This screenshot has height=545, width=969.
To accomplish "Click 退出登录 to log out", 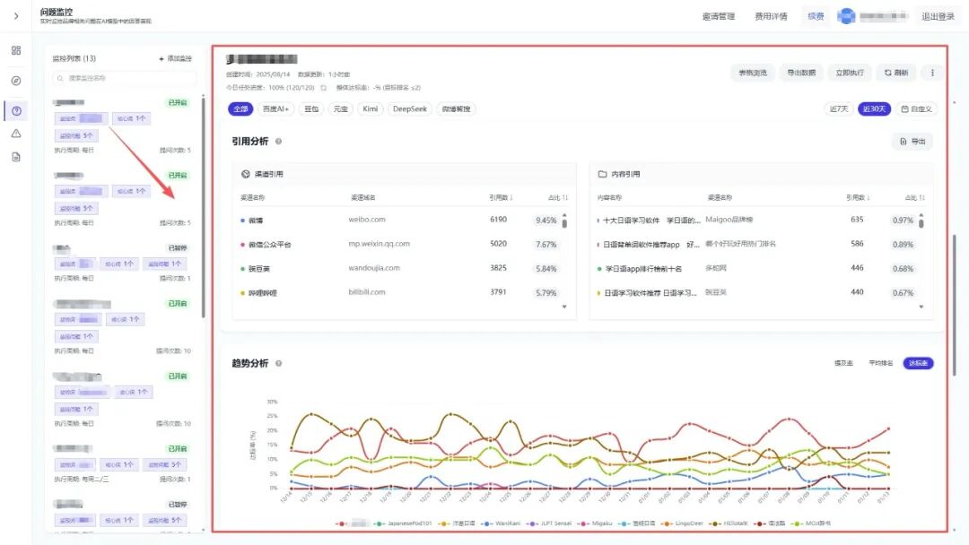I will point(938,17).
